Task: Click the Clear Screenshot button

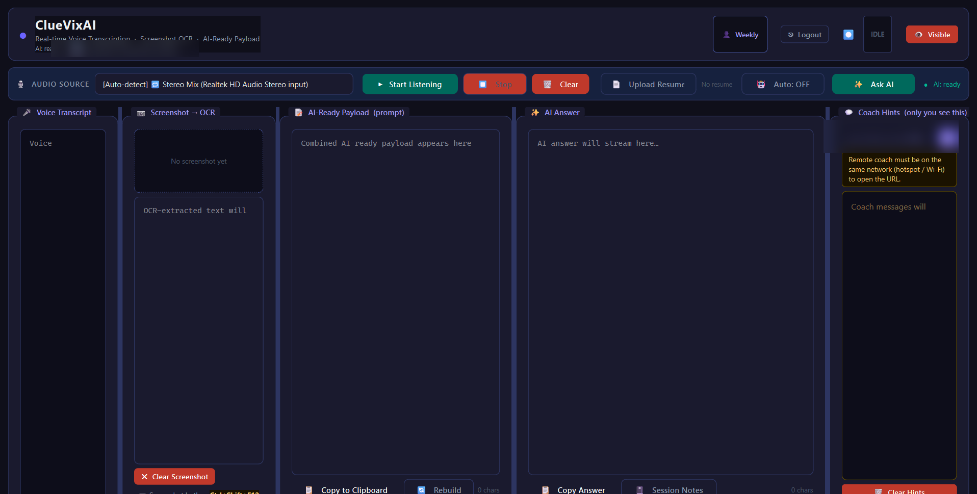Action: pos(174,477)
